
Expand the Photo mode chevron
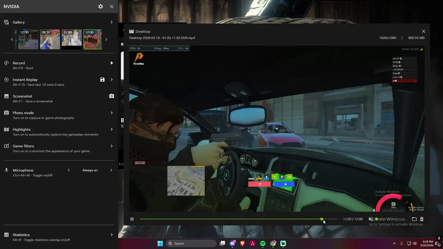[x=111, y=113]
